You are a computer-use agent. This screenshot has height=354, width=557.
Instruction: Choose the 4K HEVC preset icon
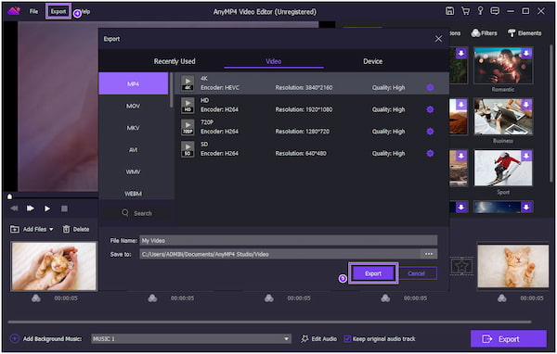click(188, 83)
